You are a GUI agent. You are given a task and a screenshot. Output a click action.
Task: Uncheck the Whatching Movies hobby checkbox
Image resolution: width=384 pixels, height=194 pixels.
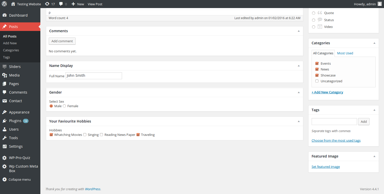(x=51, y=135)
